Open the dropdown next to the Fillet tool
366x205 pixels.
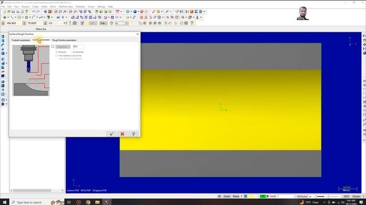(x=37, y=18)
